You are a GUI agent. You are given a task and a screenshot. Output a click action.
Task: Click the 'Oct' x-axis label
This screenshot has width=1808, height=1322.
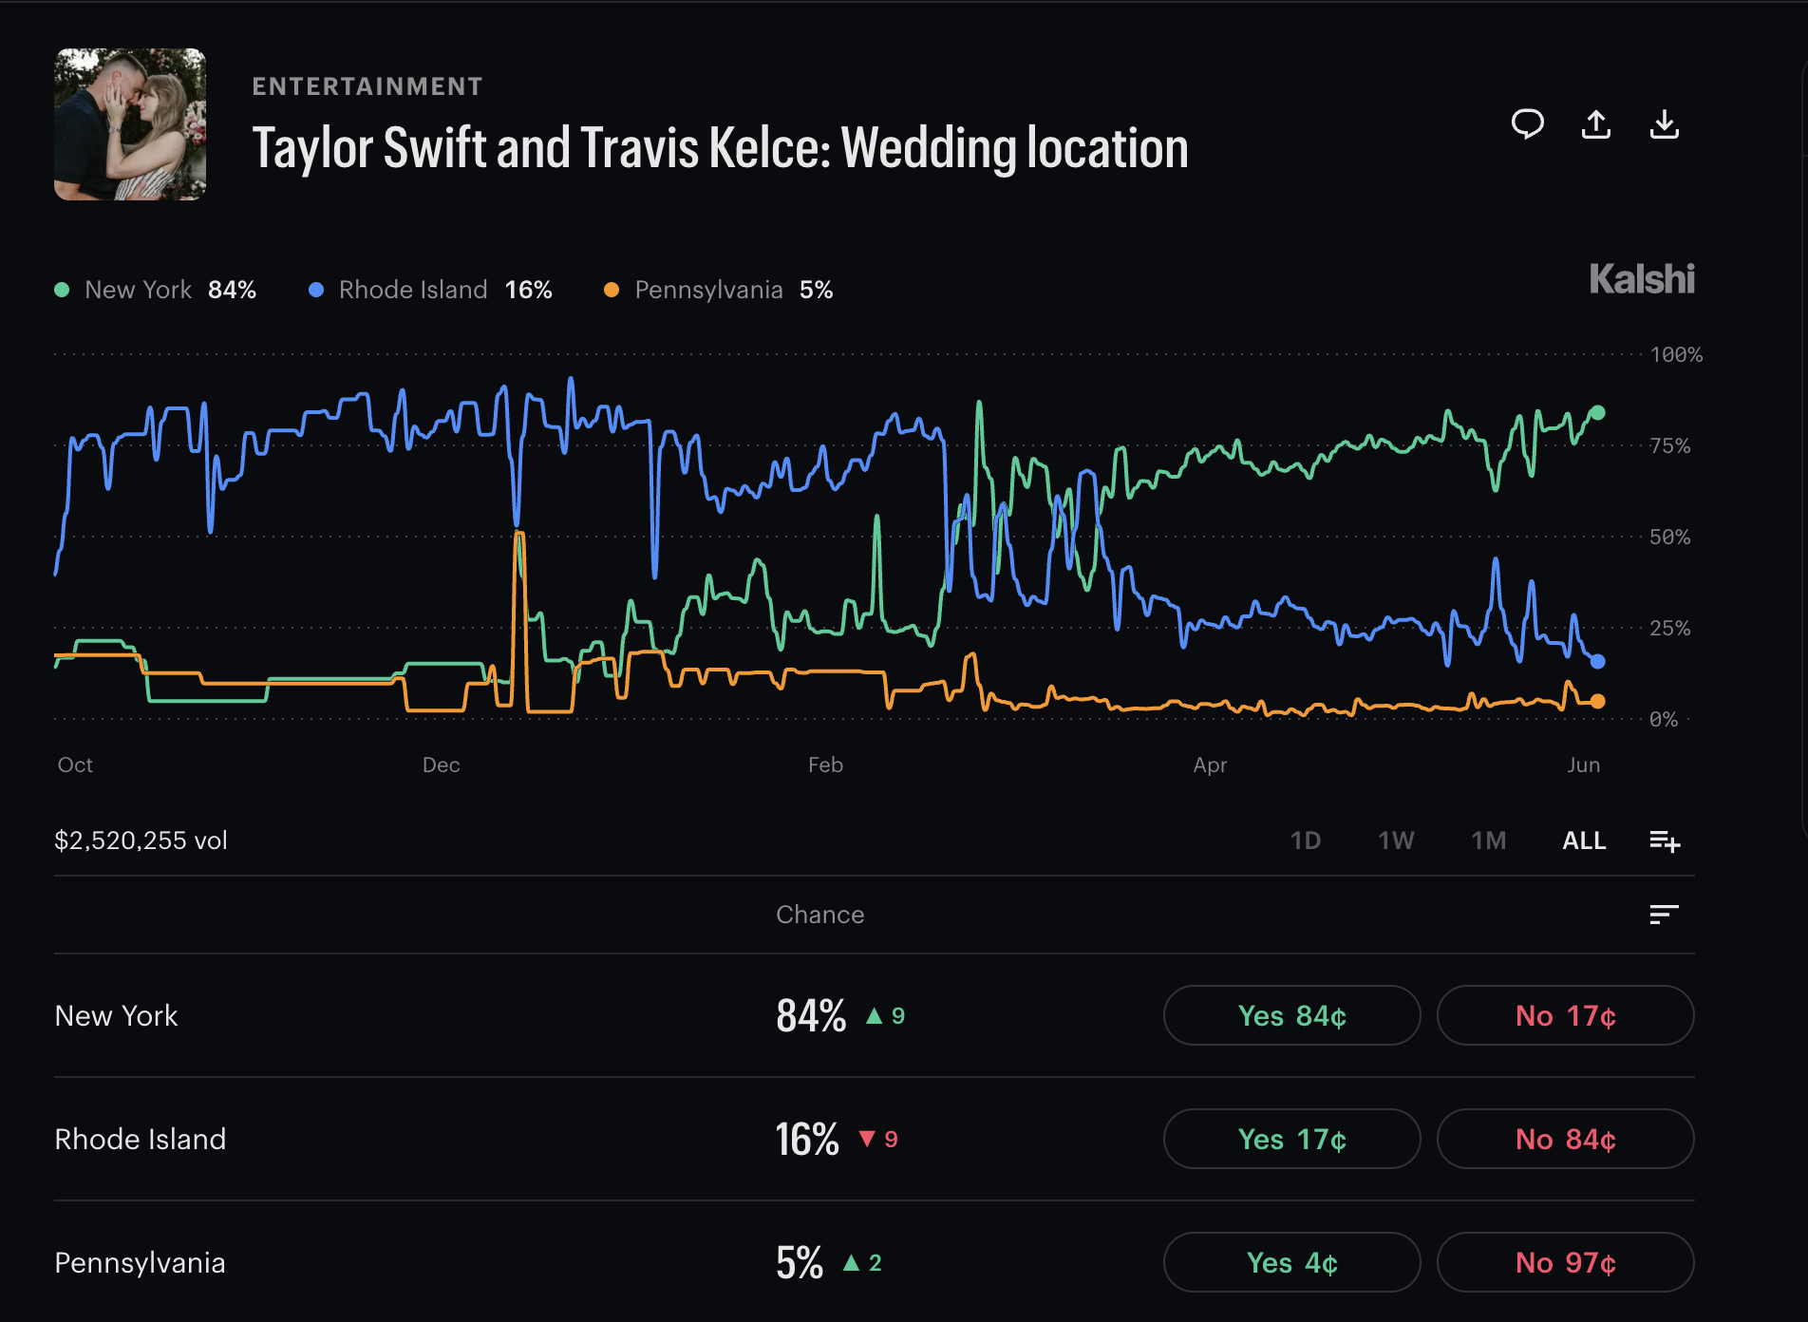click(x=75, y=765)
